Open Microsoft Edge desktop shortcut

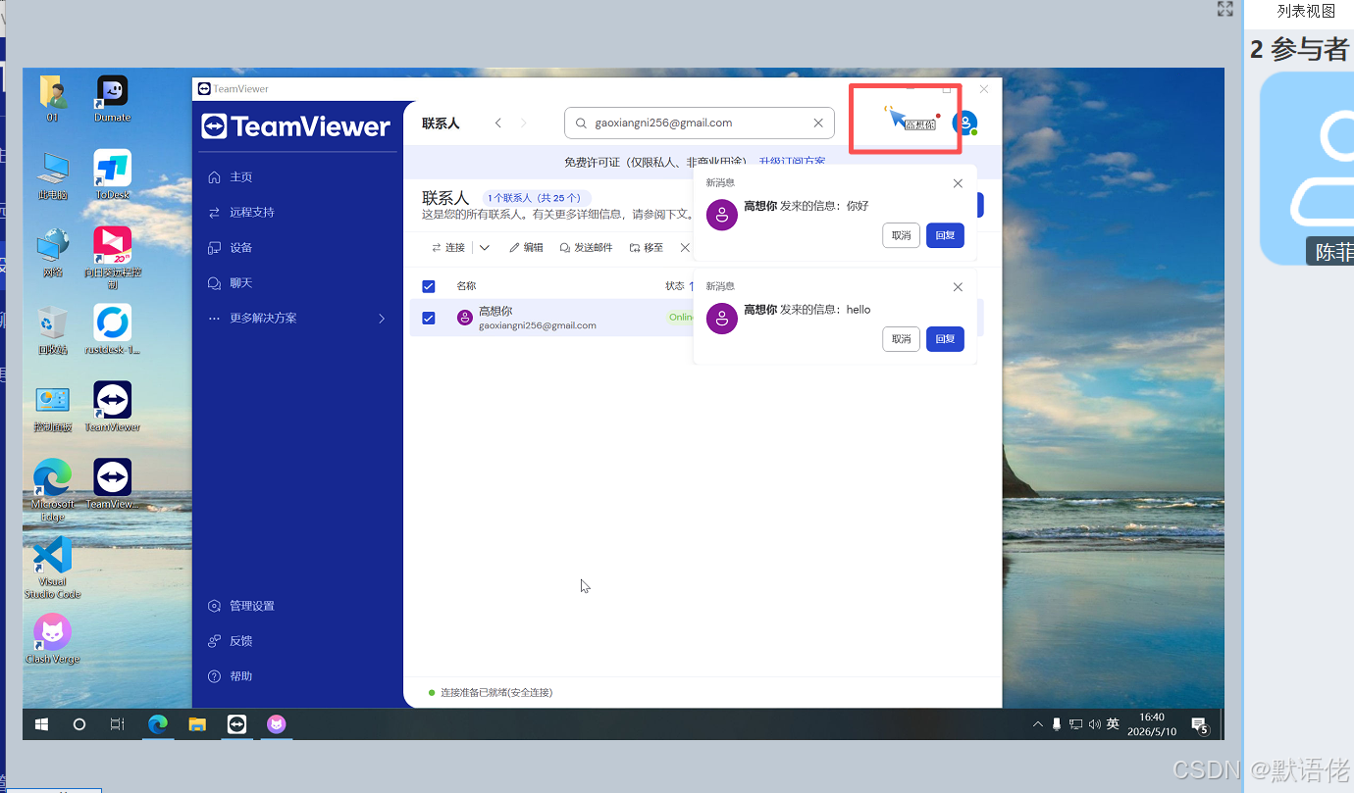53,489
